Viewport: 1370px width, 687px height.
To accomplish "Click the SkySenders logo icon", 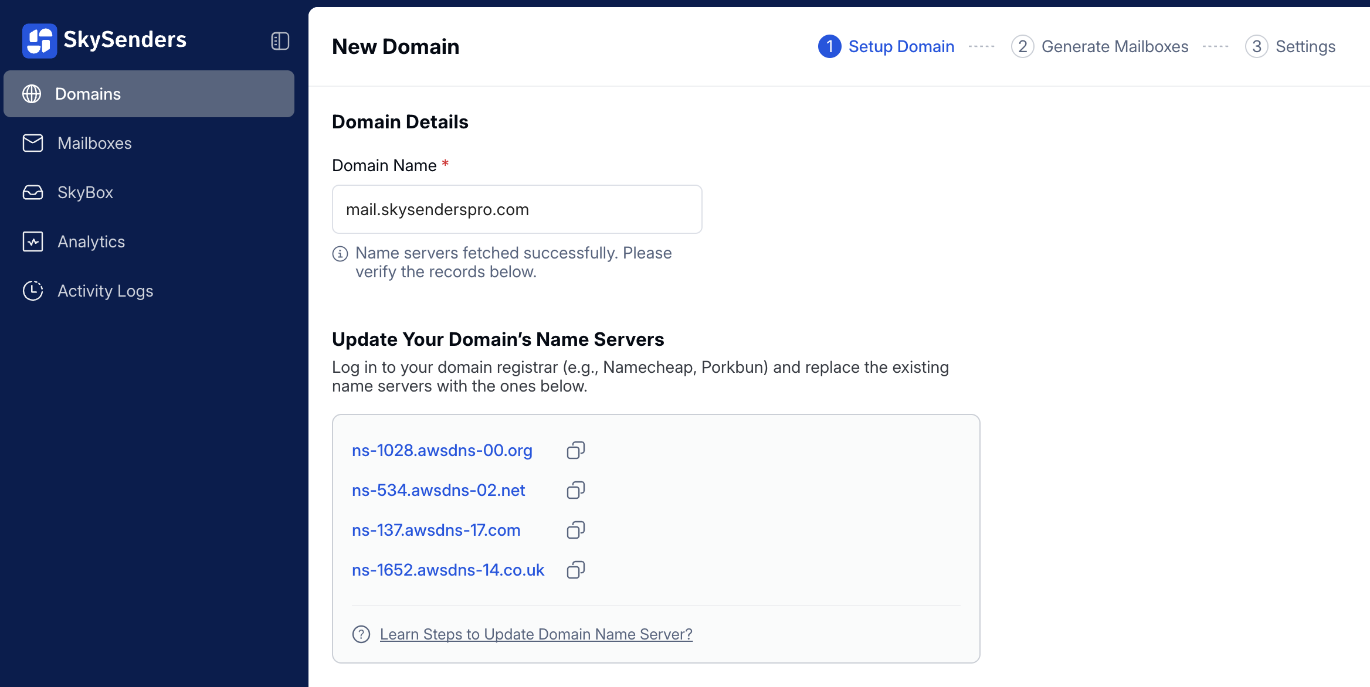I will [x=39, y=40].
